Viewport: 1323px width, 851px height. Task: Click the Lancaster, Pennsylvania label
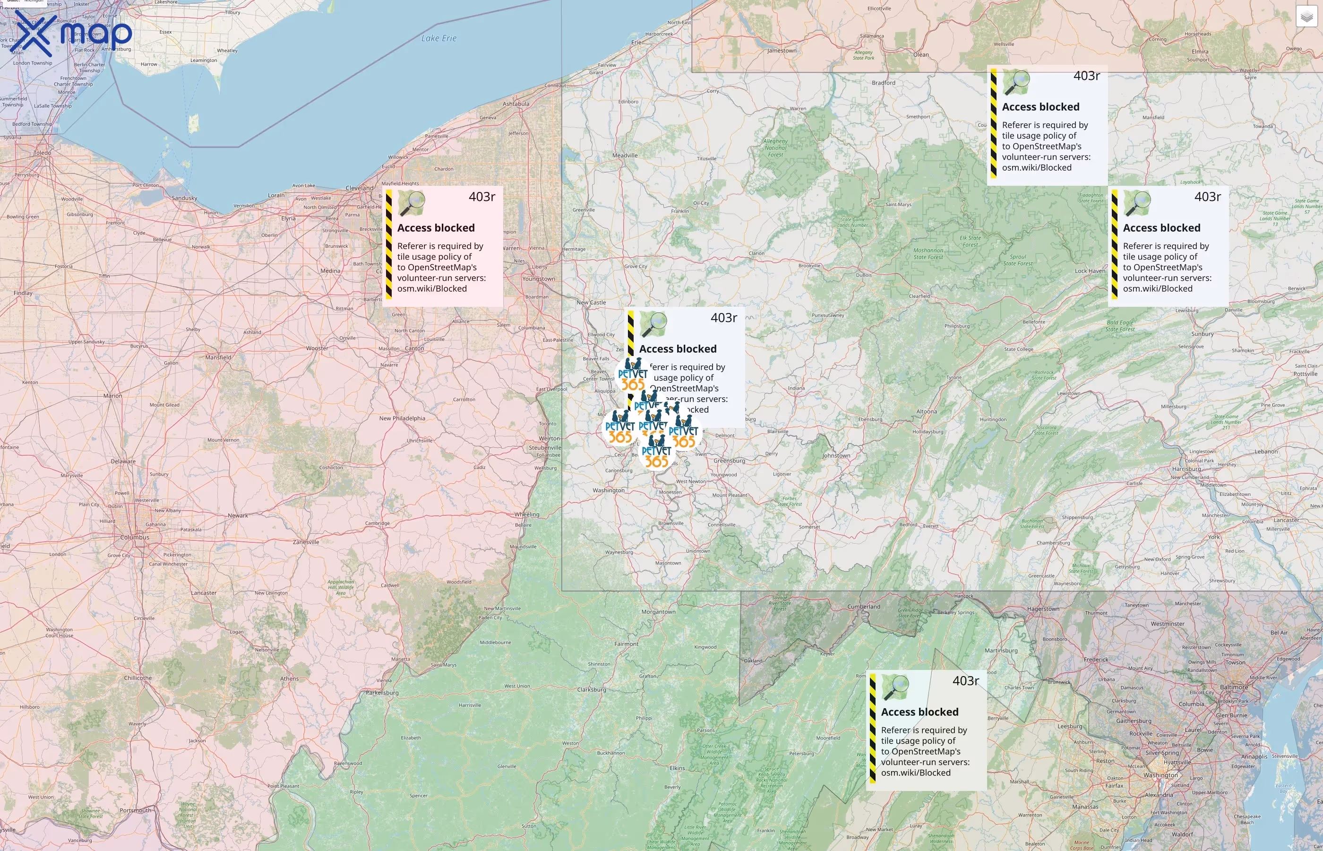tap(1287, 520)
